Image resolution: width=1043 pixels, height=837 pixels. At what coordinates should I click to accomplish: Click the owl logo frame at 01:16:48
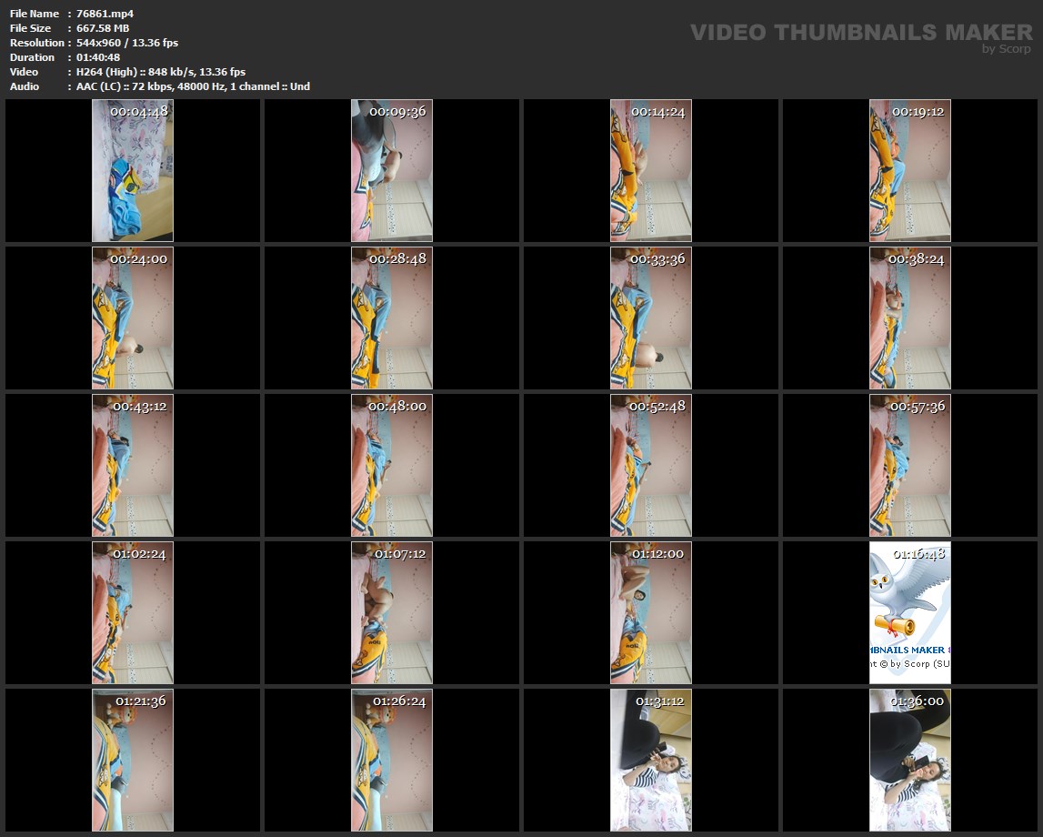[x=910, y=613]
